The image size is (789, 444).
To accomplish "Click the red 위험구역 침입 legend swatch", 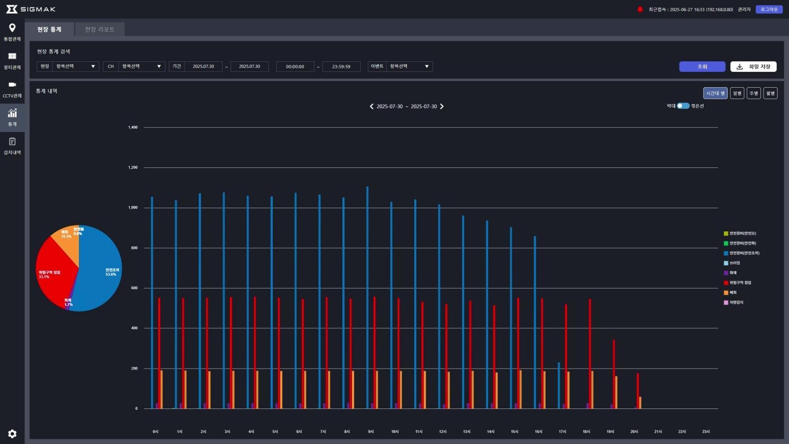I will click(x=726, y=283).
